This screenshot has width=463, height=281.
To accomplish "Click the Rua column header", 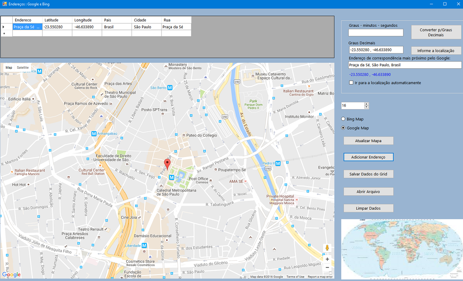I will (176, 20).
